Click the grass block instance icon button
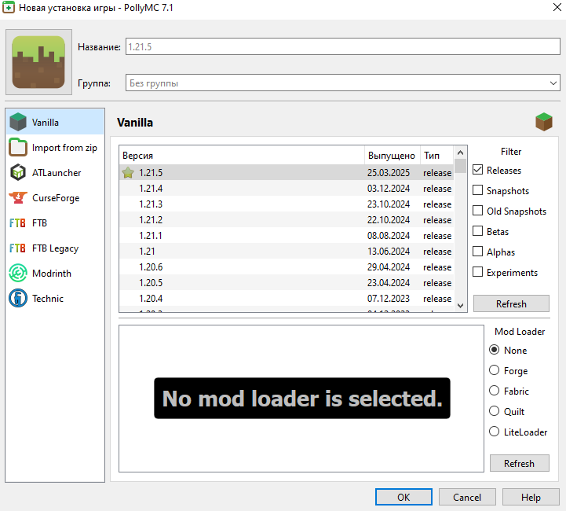566x511 pixels. click(x=38, y=62)
